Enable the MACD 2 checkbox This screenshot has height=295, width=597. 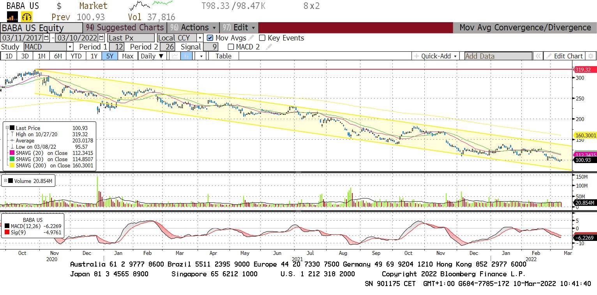pos(231,47)
